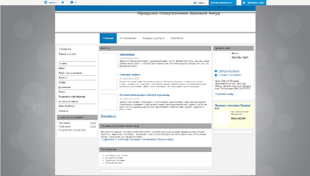
Task: Click the phone number 89241452399
Action: [238, 118]
